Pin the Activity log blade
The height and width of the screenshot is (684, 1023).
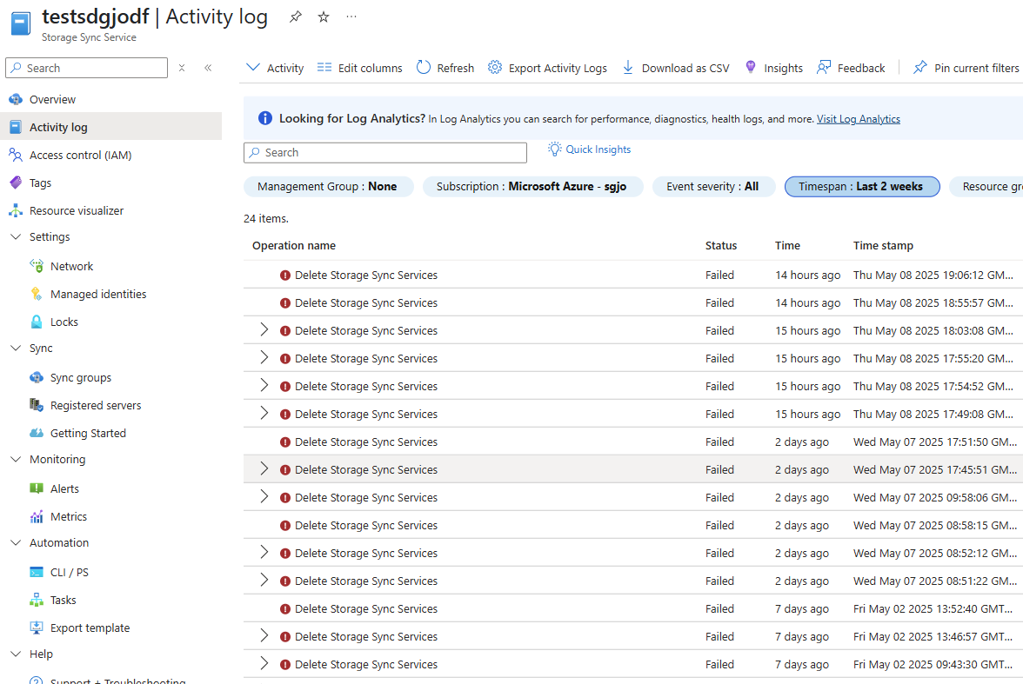point(296,17)
